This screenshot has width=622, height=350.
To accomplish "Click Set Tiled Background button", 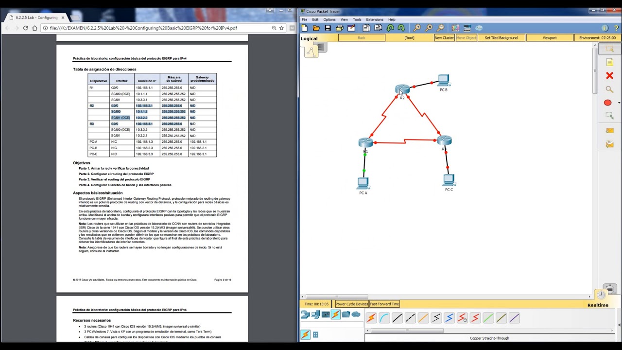I will (501, 37).
